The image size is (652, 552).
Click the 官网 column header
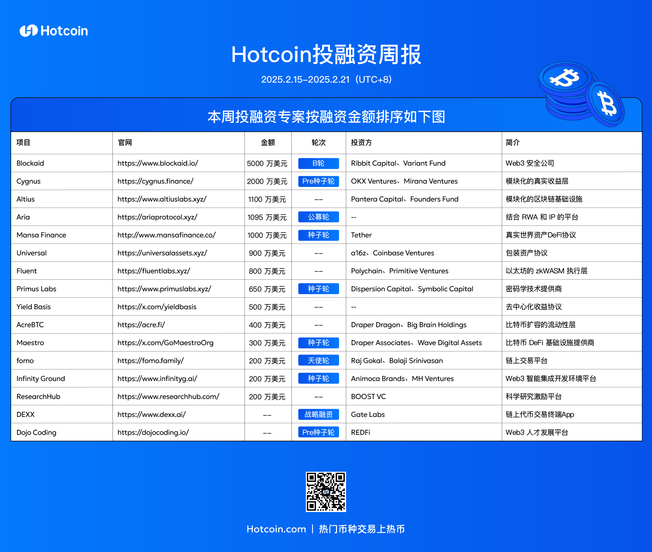tap(125, 143)
